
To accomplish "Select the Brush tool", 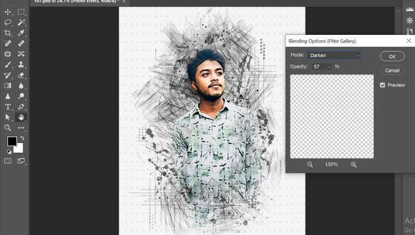I will [8, 65].
